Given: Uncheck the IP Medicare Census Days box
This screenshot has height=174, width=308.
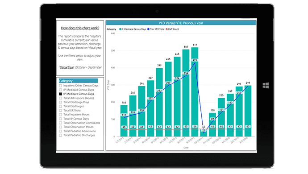Looking at the screenshot, I should (x=61, y=94).
